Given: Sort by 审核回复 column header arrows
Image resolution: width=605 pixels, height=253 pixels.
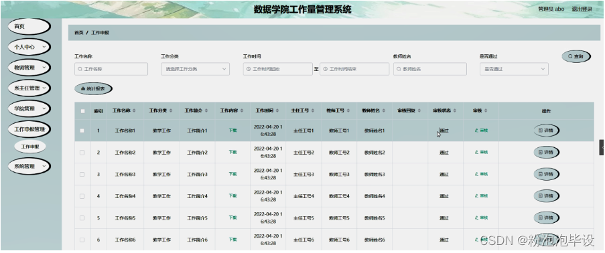Looking at the screenshot, I should tap(419, 110).
